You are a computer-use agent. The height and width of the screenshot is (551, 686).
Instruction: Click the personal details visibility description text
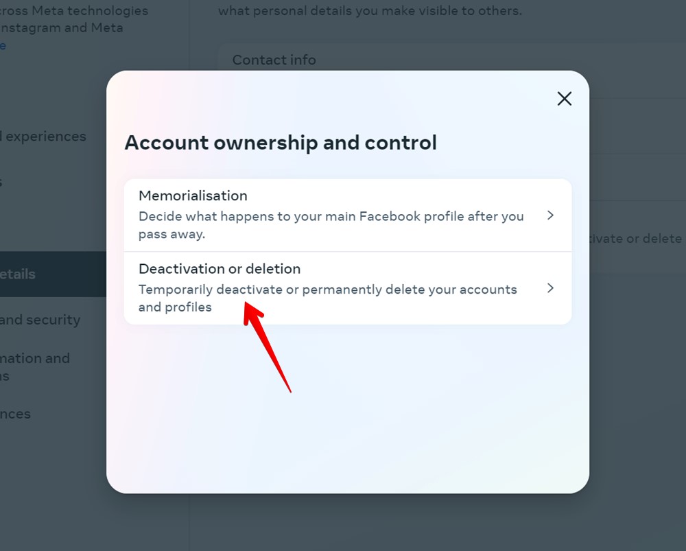click(x=369, y=10)
